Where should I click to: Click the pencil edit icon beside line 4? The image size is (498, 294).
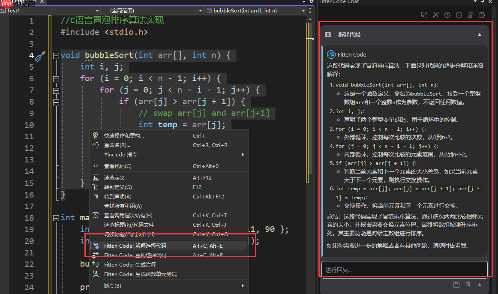[40, 55]
